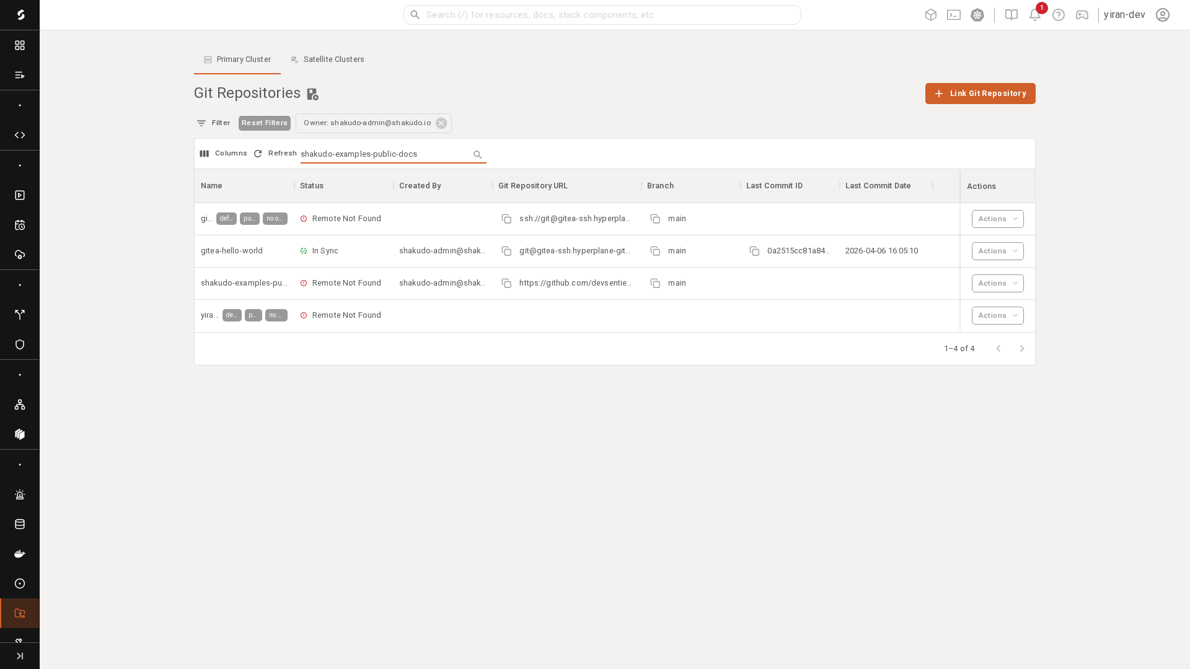Select the Primary Cluster tab
Image resolution: width=1190 pixels, height=669 pixels.
[237, 59]
